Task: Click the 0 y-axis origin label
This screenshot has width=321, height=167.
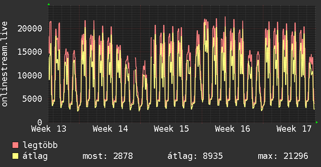Action: coord(40,122)
